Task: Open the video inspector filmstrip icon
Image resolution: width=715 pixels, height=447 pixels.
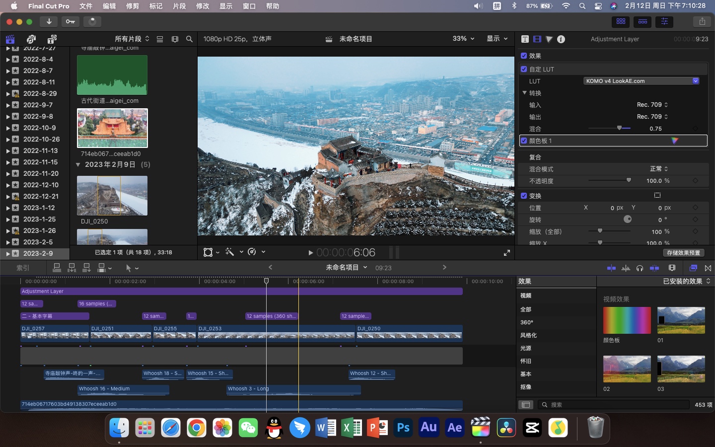Action: 537,39
